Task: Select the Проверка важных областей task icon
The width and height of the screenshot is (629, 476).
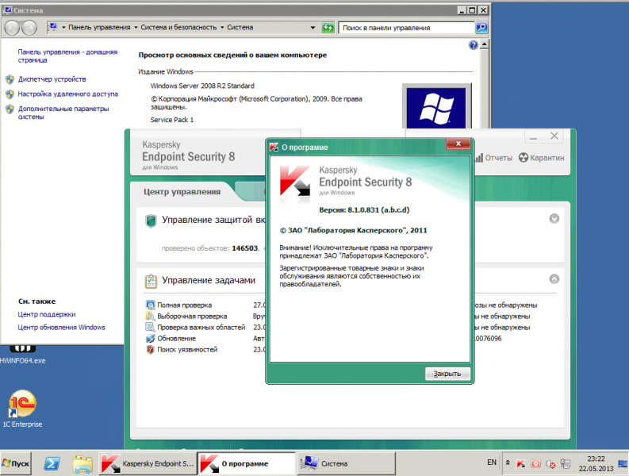Action: 150,327
